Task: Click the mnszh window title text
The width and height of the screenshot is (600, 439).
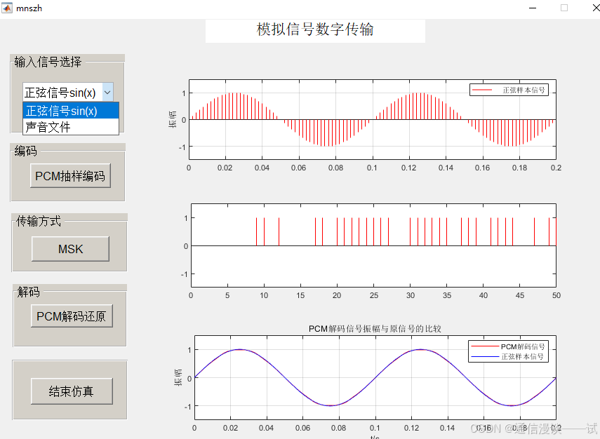Action: click(29, 8)
